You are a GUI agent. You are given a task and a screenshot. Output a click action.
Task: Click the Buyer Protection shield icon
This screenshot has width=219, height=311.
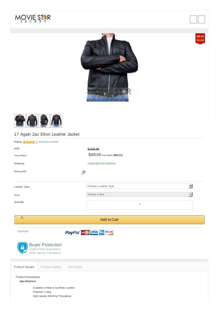click(x=22, y=248)
